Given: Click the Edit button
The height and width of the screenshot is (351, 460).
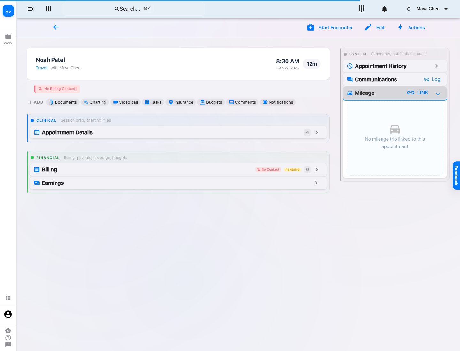Looking at the screenshot, I should 375,28.
